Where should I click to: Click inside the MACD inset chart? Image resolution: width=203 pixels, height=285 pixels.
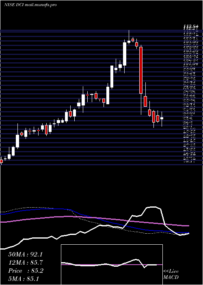tap(112, 265)
